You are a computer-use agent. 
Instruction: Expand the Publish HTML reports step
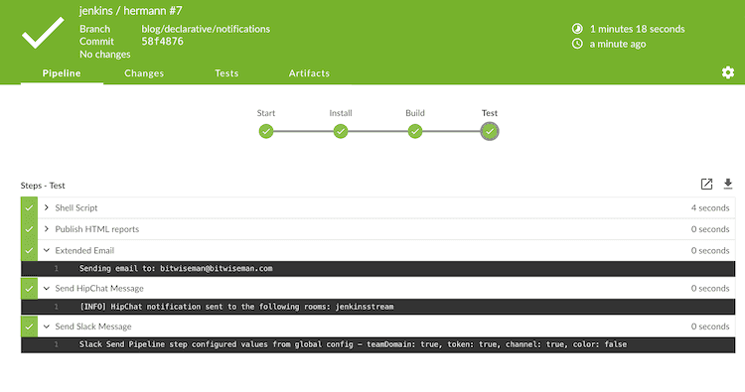pyautogui.click(x=46, y=228)
